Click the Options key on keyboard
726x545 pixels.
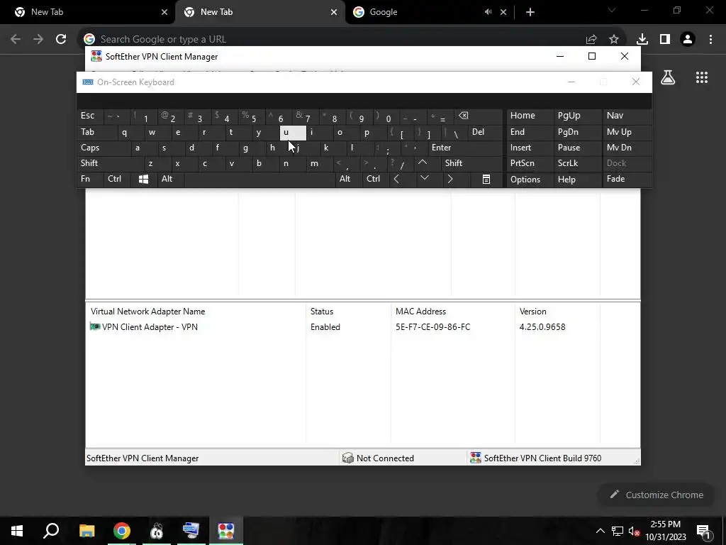point(529,180)
